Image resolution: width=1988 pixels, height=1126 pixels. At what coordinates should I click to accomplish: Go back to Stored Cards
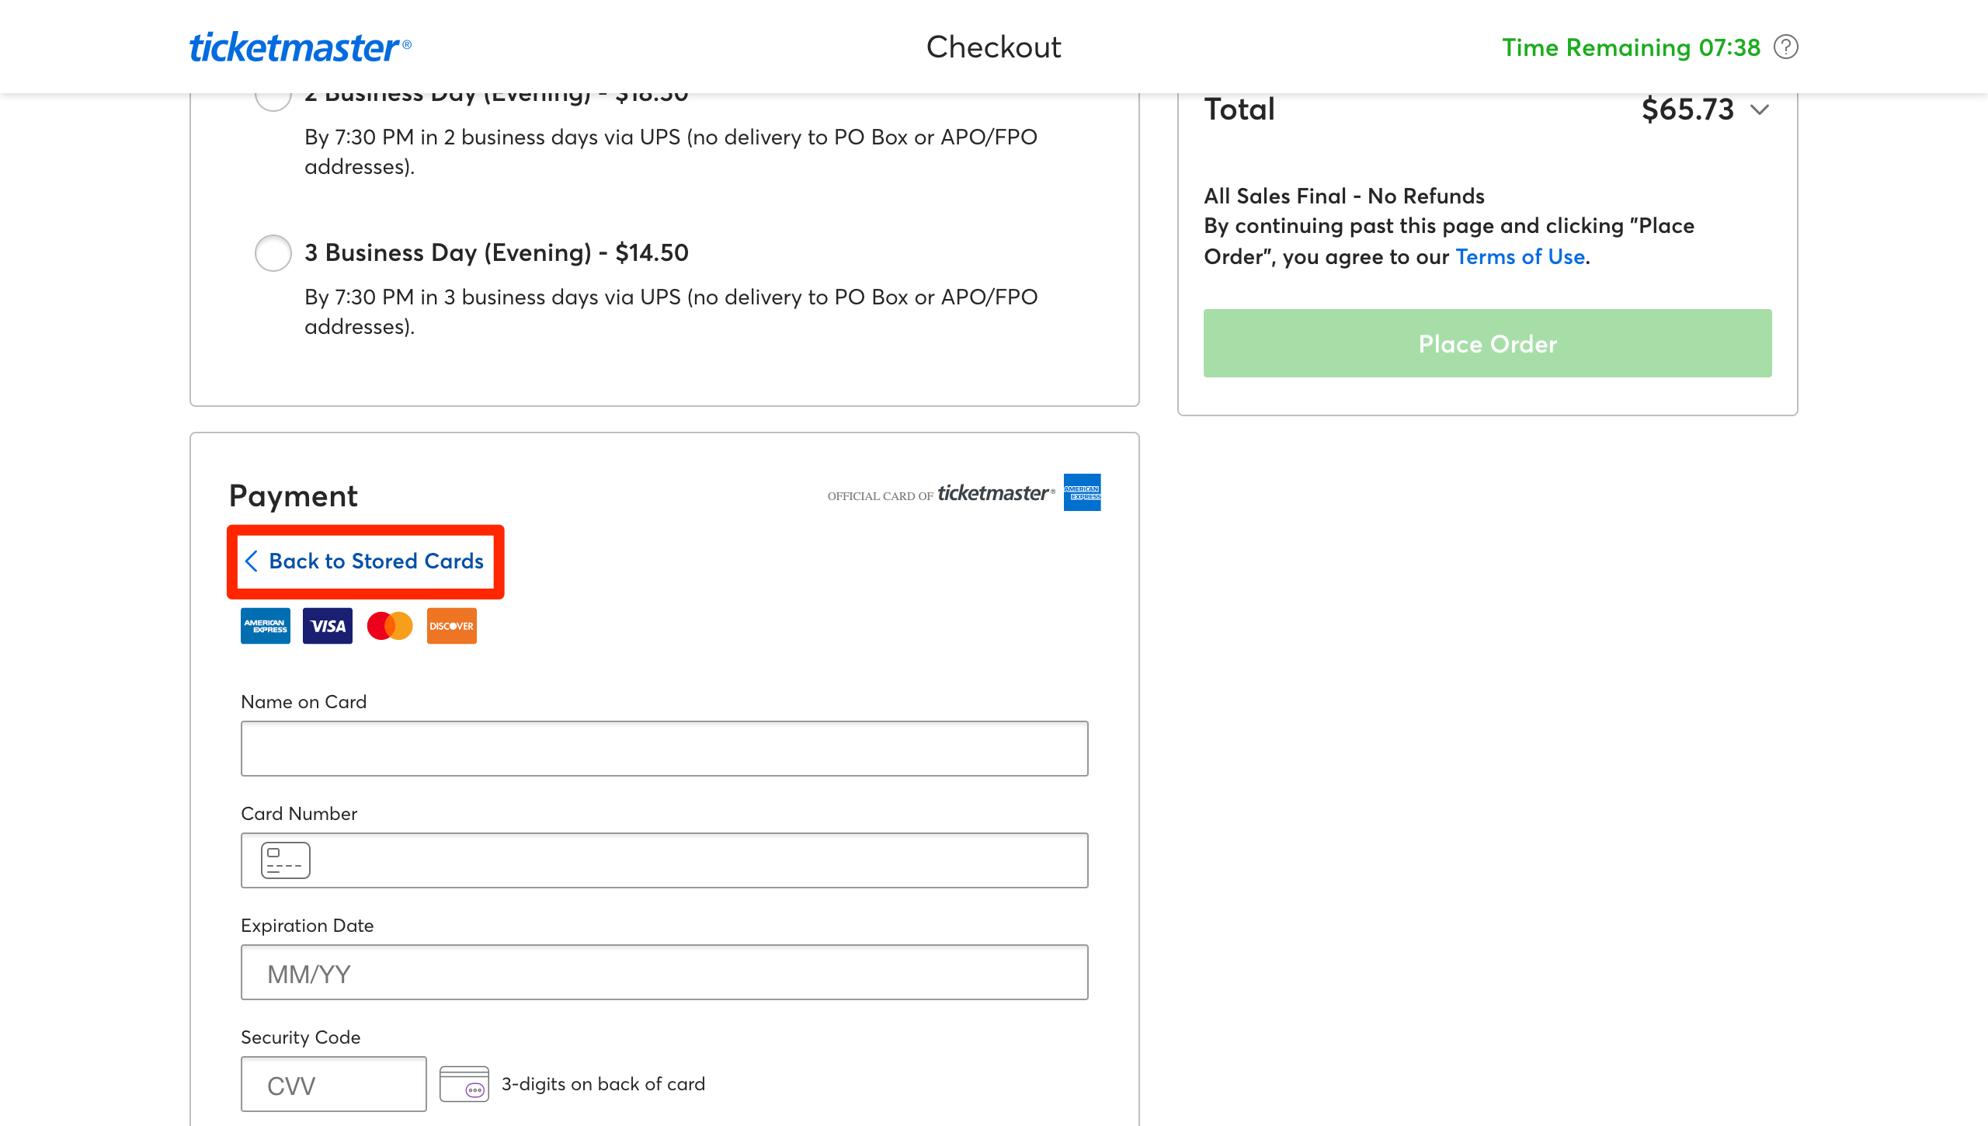[x=376, y=561]
